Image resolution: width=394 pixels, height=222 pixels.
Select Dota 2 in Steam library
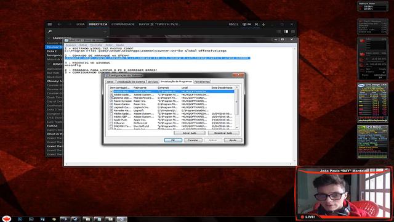coord(52,51)
